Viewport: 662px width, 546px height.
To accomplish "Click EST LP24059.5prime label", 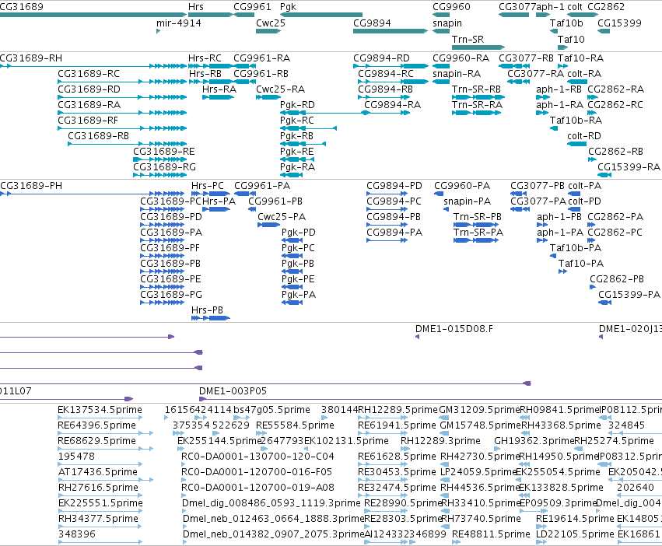I will pos(478,472).
